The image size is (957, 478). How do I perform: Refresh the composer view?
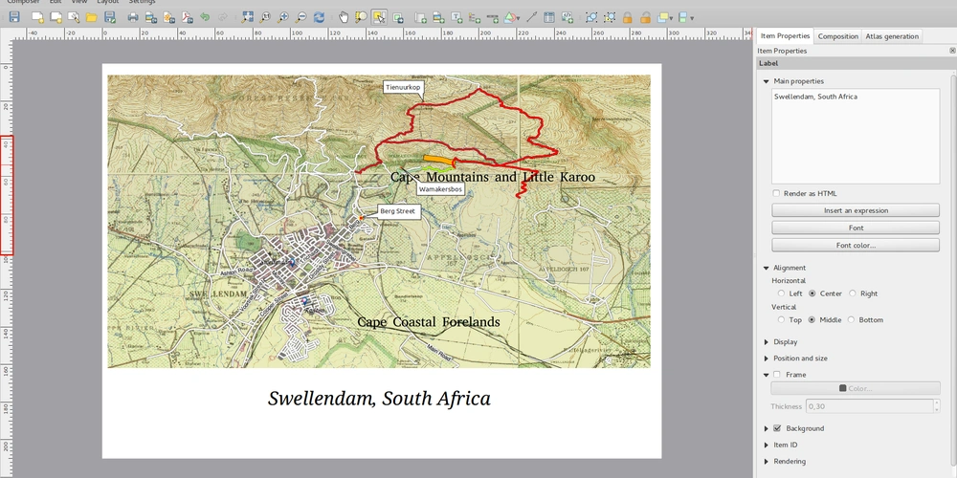319,17
